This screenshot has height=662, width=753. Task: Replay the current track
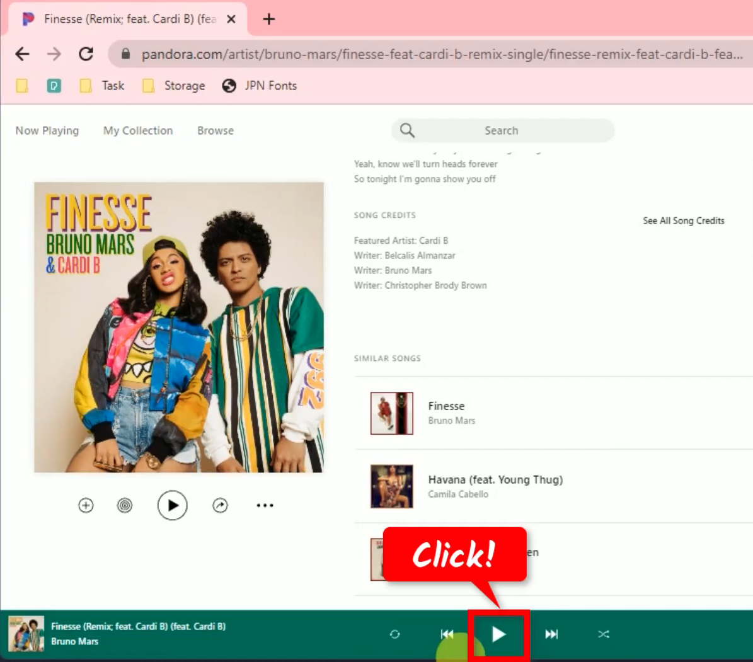coord(395,634)
